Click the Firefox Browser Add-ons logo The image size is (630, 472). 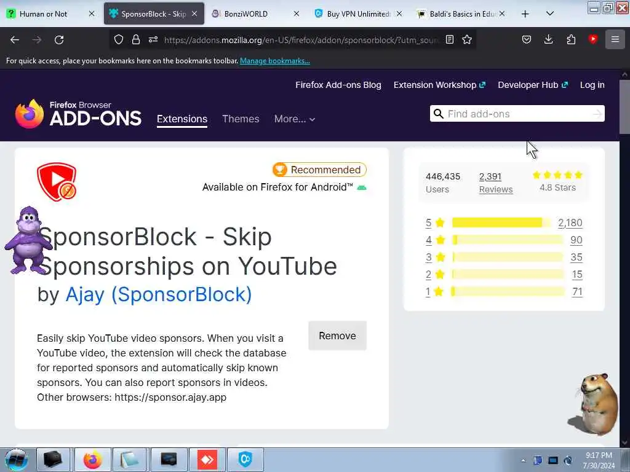pyautogui.click(x=78, y=114)
